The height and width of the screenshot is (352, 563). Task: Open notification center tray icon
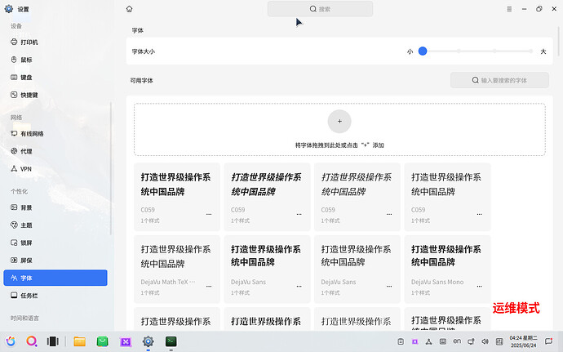click(x=548, y=341)
